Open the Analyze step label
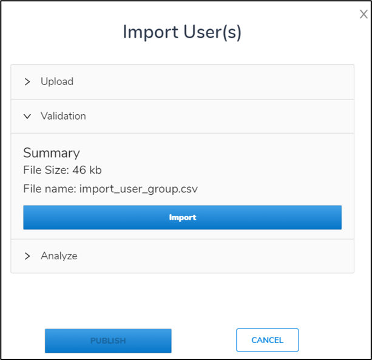Screen dimensions: 372x360 [59, 256]
